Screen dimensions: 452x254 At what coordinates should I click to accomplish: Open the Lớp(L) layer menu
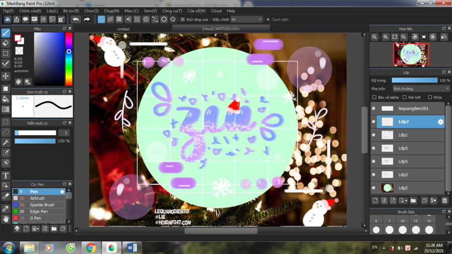[x=52, y=11]
